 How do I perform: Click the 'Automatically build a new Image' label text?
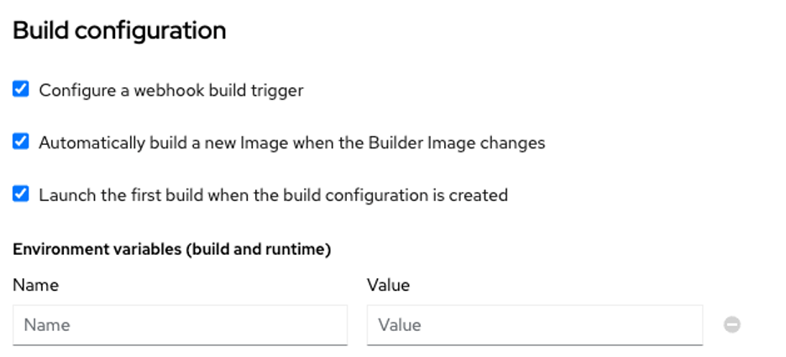pos(291,142)
